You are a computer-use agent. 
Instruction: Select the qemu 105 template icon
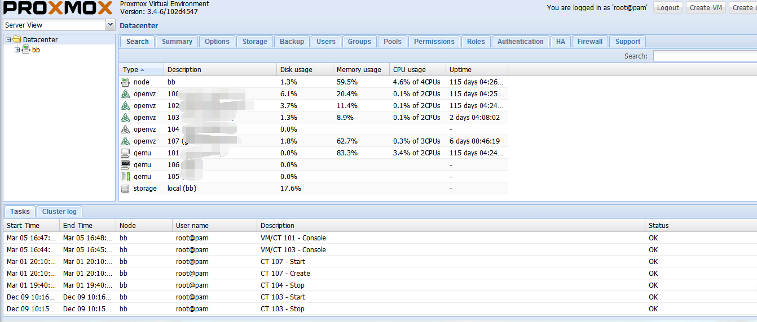point(125,177)
